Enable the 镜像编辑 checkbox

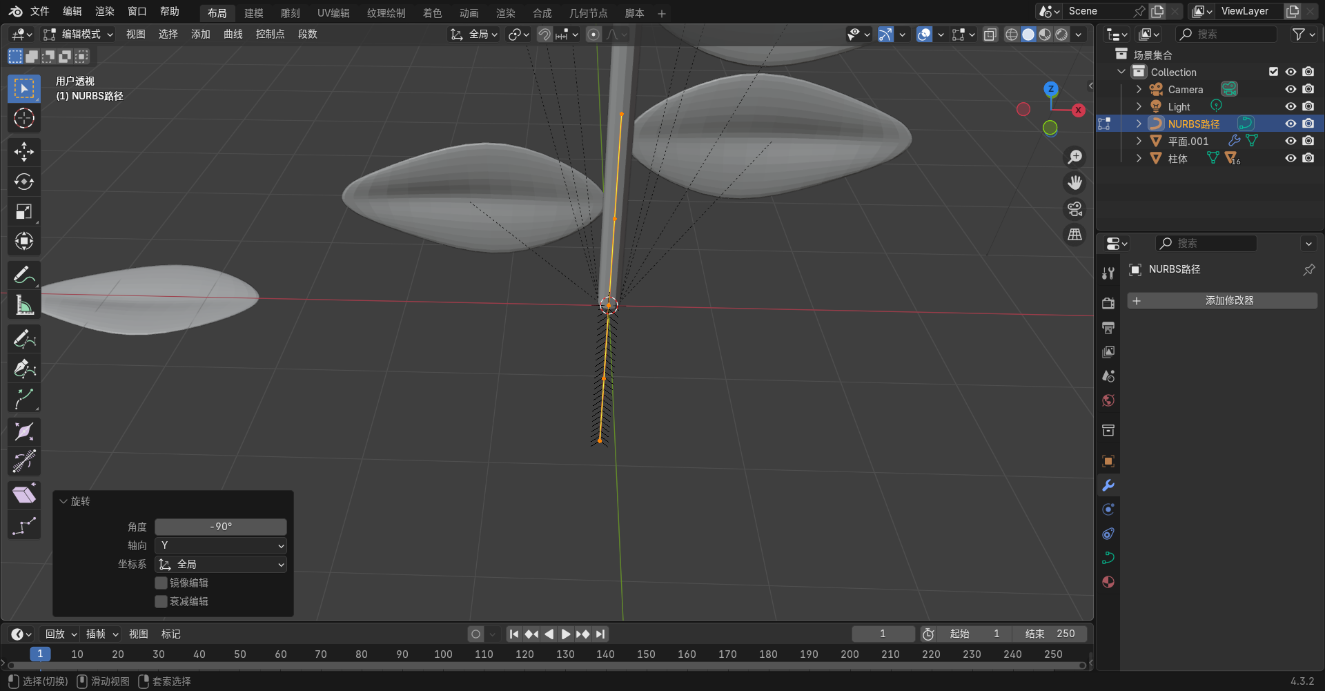(161, 583)
